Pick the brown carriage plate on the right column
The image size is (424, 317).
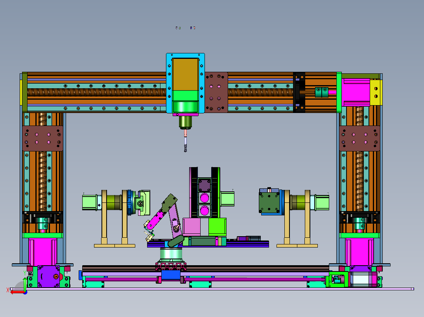coord(359,138)
